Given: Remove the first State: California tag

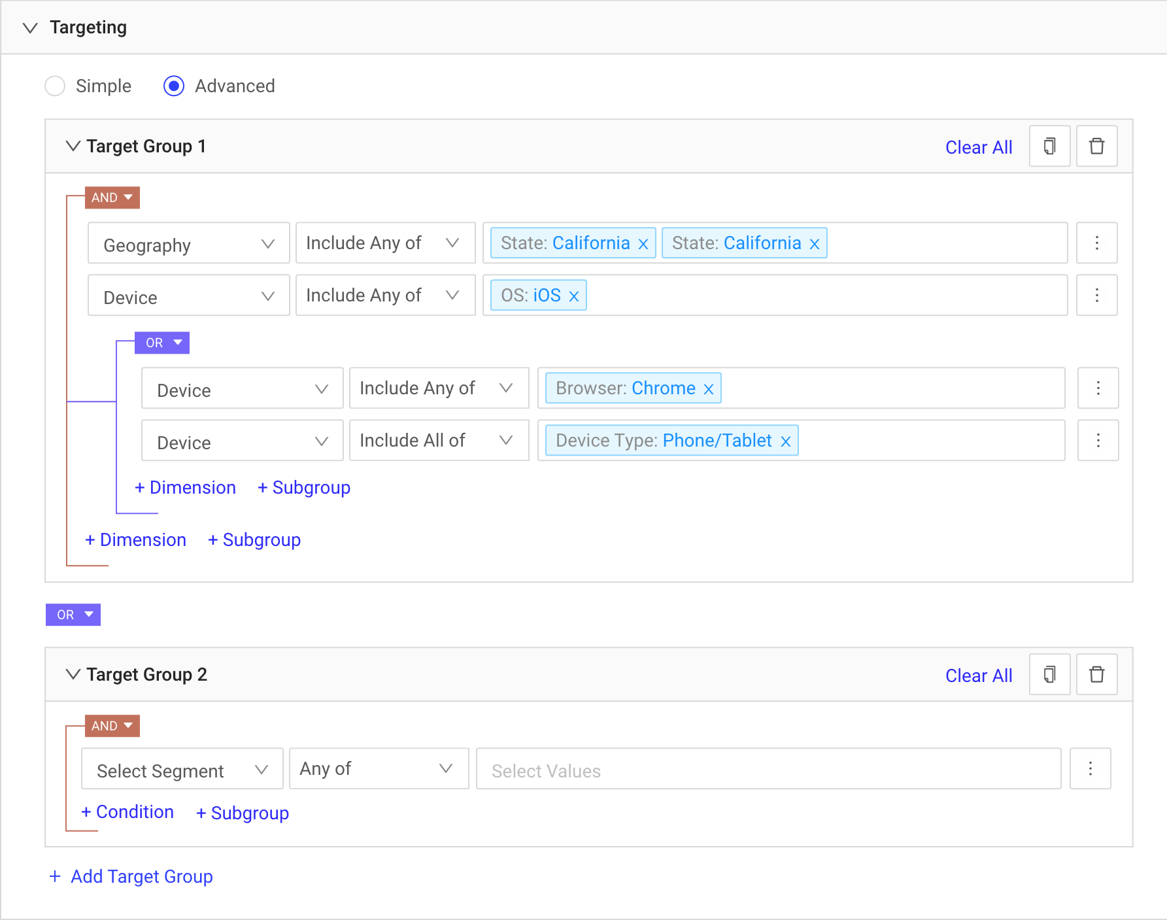Looking at the screenshot, I should [643, 244].
